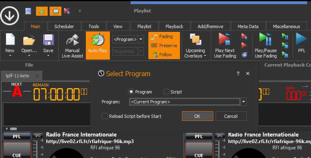This screenshot has width=311, height=158.
Task: Click Play Next Use Fading
Action: 225,45
